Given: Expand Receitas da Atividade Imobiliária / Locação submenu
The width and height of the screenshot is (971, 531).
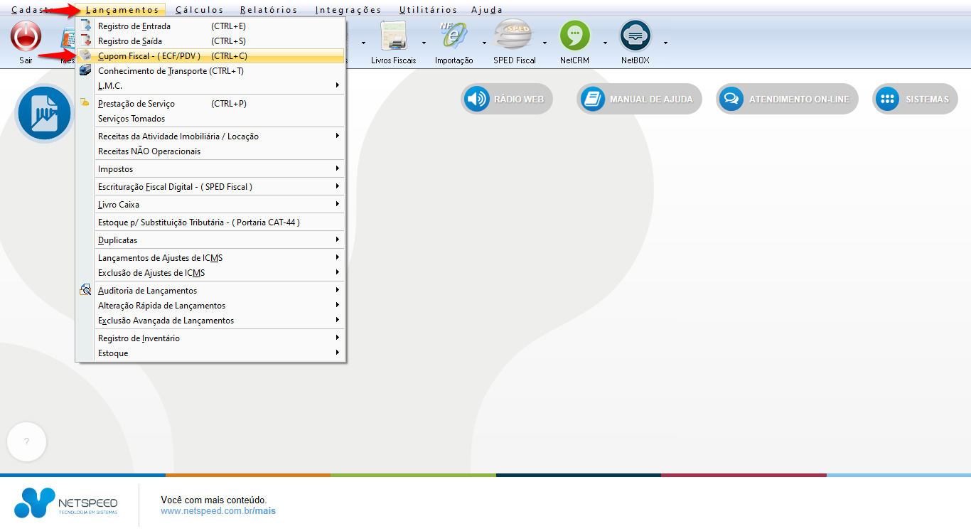Looking at the screenshot, I should [210, 136].
